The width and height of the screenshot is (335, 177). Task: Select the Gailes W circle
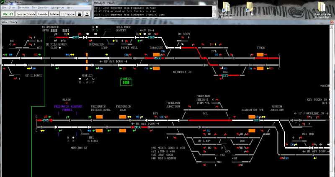click(x=87, y=79)
